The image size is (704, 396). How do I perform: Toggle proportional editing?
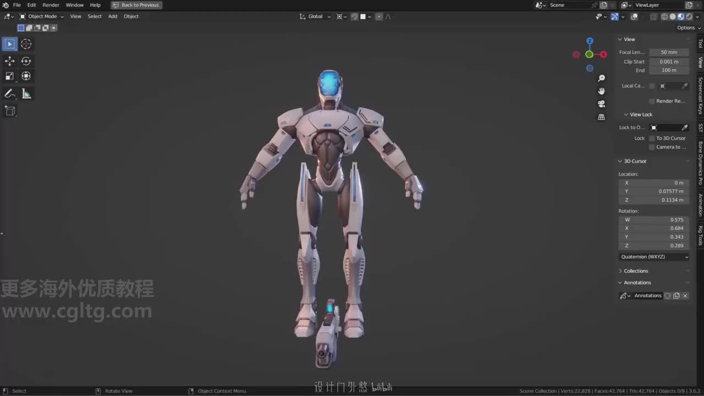click(x=379, y=16)
